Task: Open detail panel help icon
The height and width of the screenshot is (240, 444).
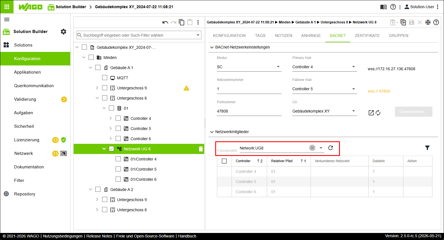Action: [x=436, y=22]
